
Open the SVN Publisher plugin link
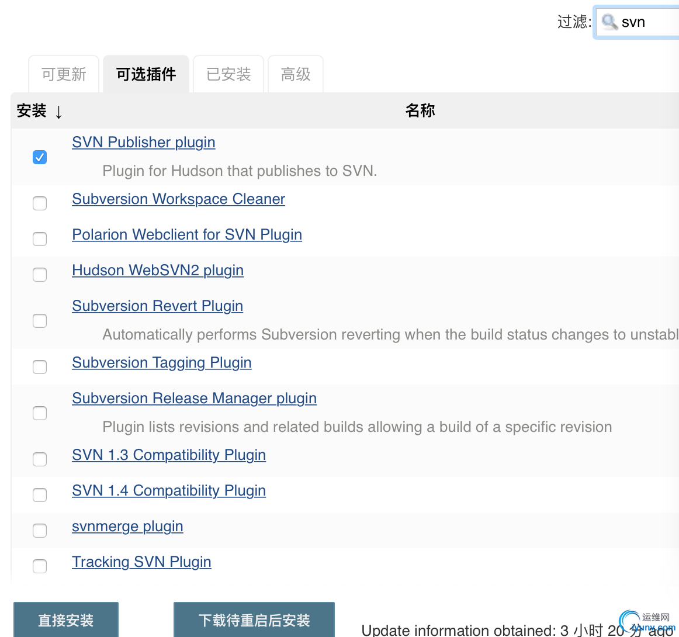[143, 142]
